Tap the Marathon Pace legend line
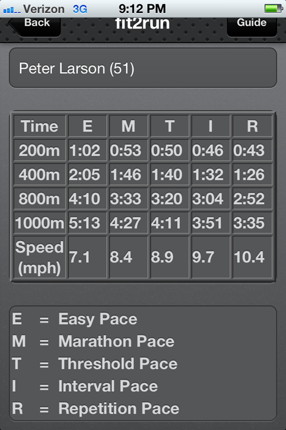286x430 pixels. coord(93,342)
